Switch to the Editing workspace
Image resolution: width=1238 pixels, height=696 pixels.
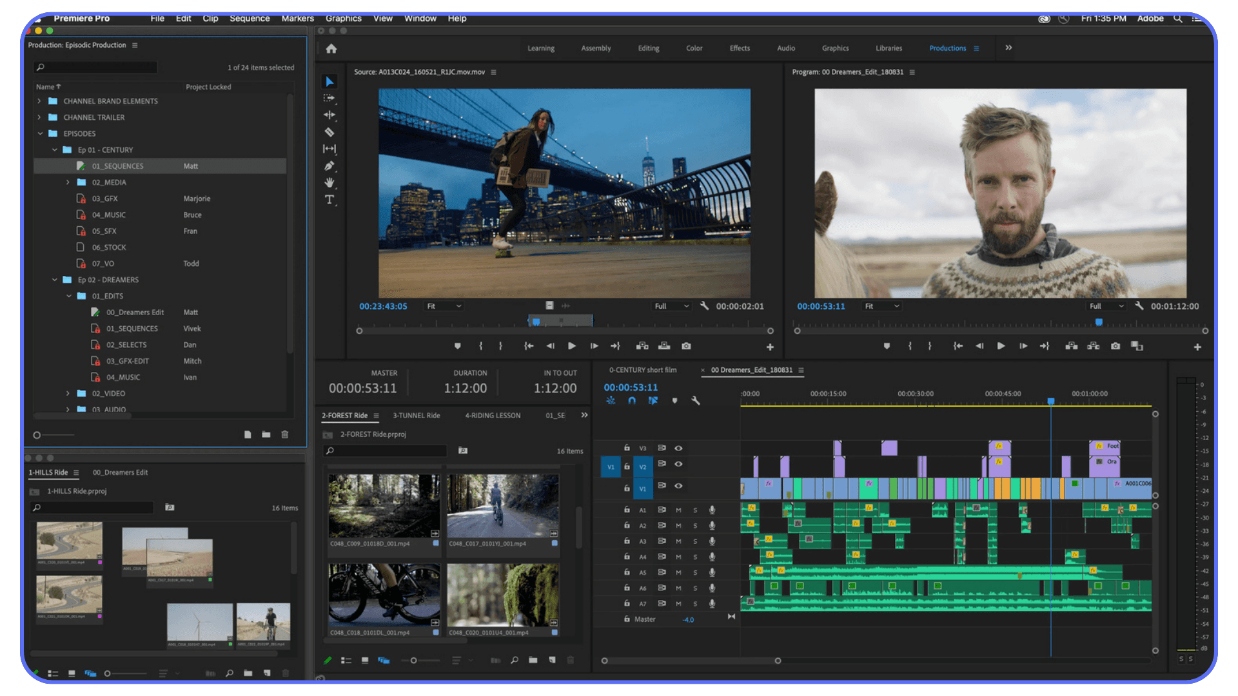click(x=649, y=48)
